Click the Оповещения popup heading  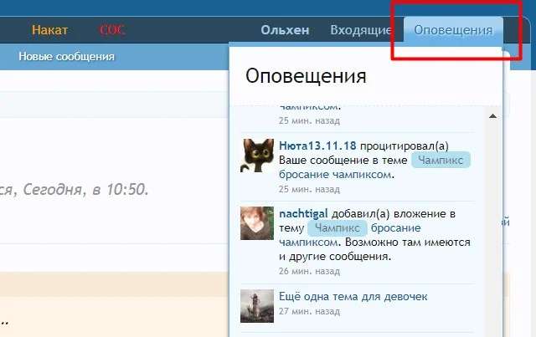point(306,76)
